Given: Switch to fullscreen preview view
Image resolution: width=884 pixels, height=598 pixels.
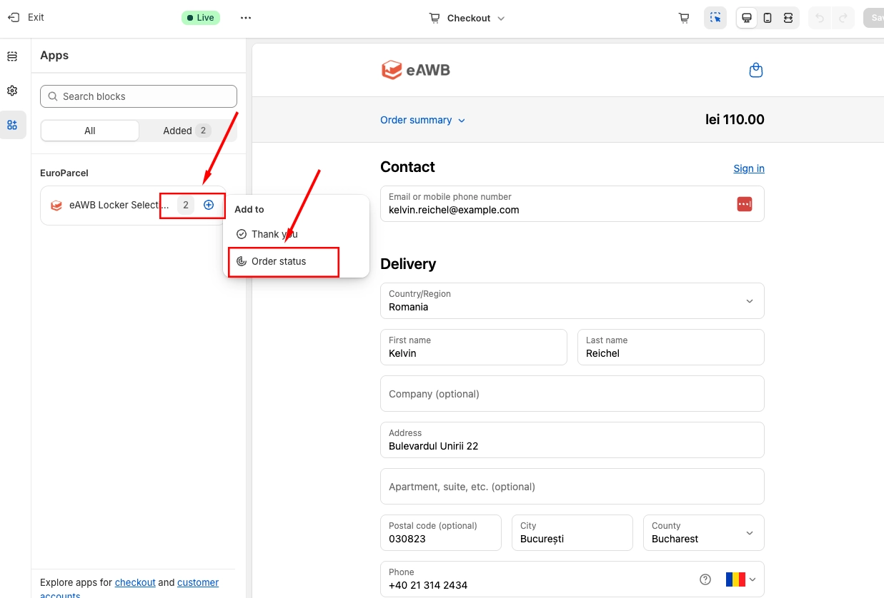Looking at the screenshot, I should (788, 18).
